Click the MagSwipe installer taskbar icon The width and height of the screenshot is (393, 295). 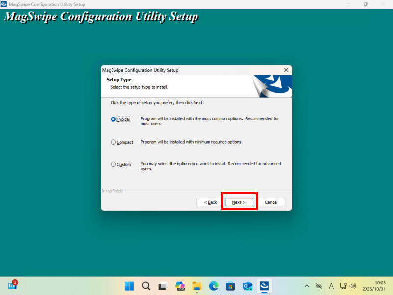[x=265, y=286]
